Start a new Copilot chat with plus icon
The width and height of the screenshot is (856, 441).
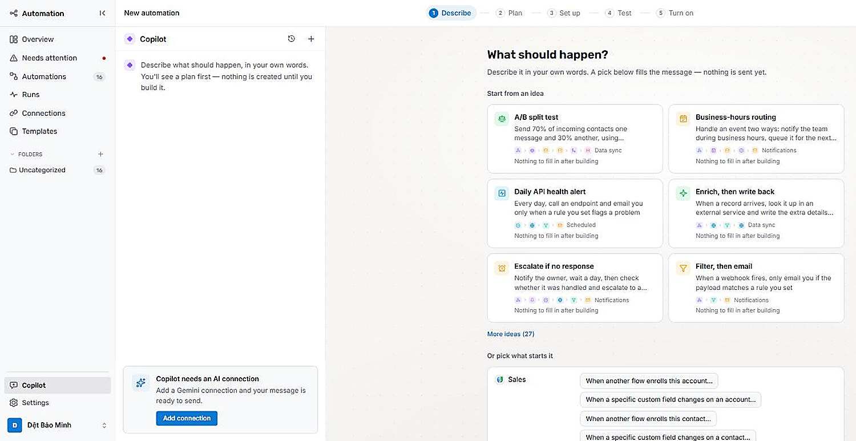click(311, 39)
